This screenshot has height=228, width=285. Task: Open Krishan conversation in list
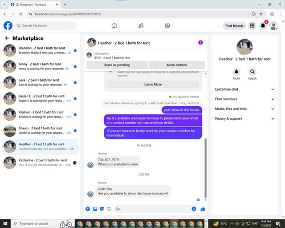click(x=40, y=115)
